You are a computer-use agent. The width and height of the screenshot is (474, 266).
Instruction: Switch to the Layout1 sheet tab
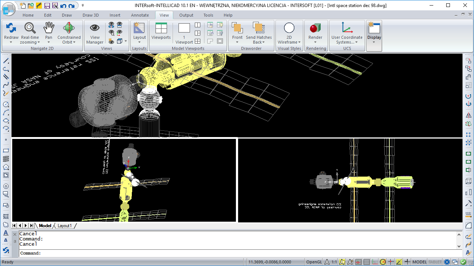coord(64,226)
